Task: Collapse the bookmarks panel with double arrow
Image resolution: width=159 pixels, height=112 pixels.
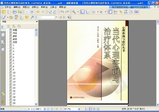Action: pyautogui.click(x=37, y=21)
